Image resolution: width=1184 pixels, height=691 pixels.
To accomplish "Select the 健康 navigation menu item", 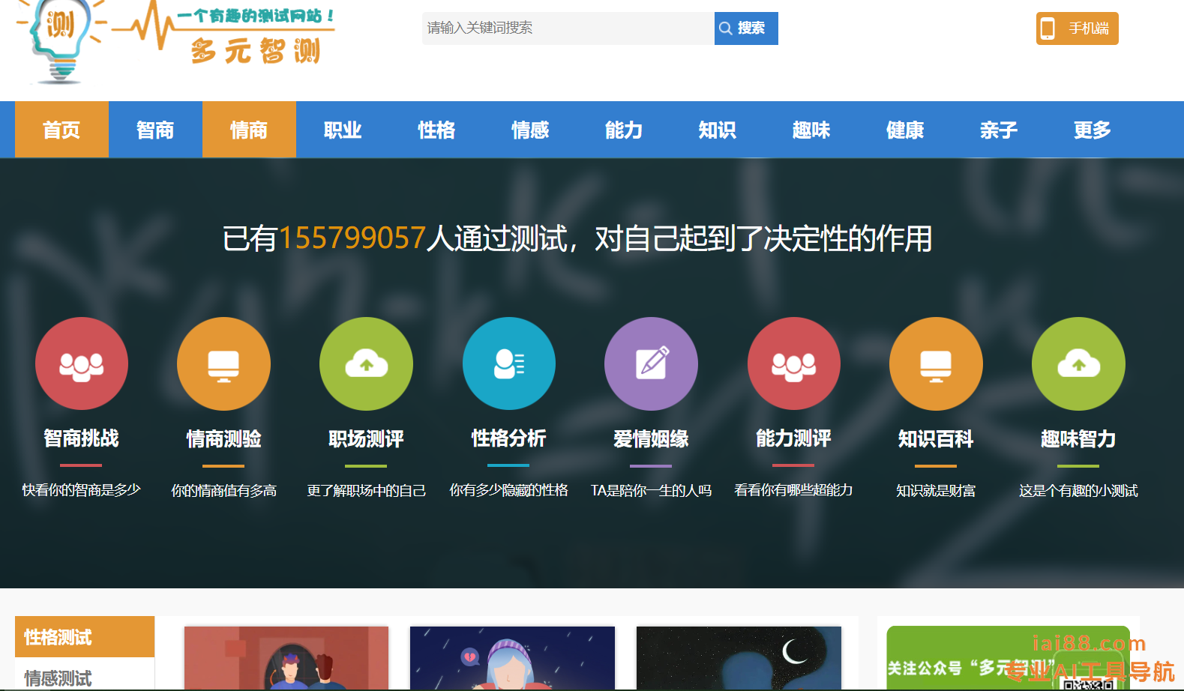I will (x=905, y=130).
